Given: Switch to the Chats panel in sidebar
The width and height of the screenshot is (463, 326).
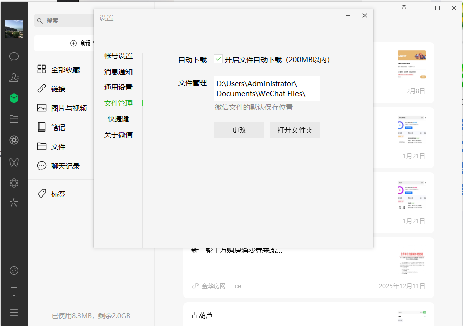Looking at the screenshot, I should [14, 56].
